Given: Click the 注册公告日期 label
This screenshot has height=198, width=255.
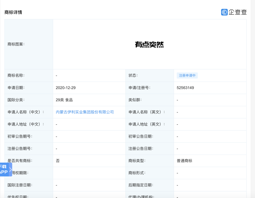Looking at the screenshot, I should click(141, 149).
